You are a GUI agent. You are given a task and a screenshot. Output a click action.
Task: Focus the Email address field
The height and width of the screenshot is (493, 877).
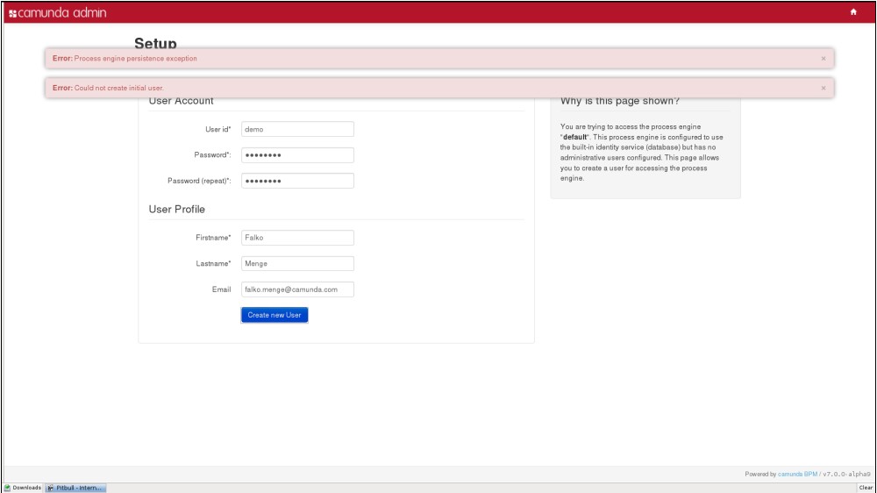(297, 289)
